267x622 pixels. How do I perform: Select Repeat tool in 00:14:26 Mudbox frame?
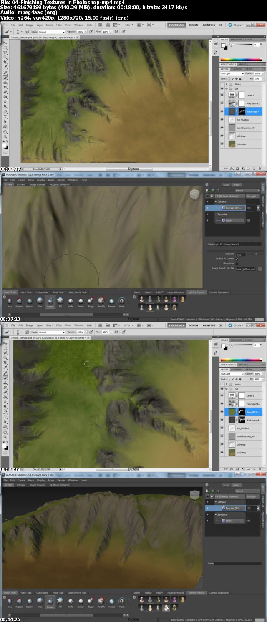[19, 602]
